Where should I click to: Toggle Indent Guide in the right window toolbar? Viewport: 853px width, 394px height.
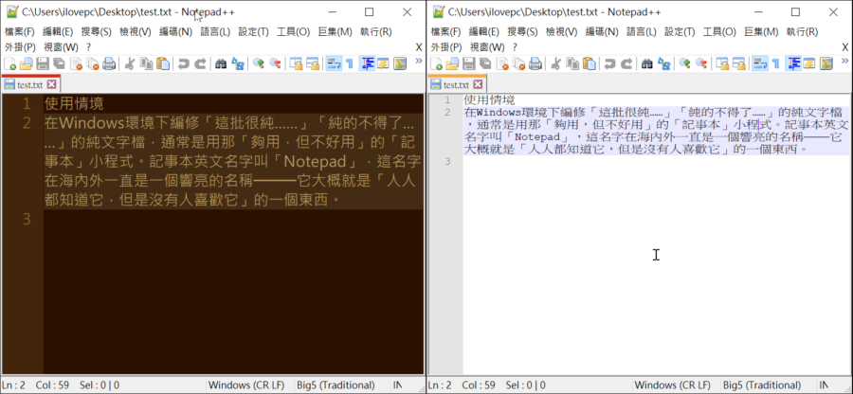coord(794,64)
